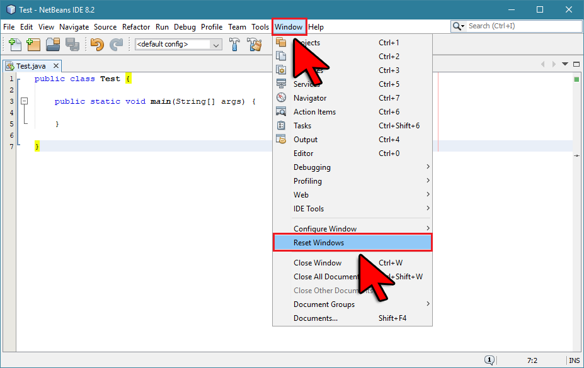Click the New Project toolbar icon
Image resolution: width=584 pixels, height=368 pixels.
coord(33,44)
